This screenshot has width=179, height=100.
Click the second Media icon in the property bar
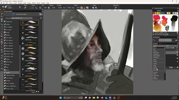[84, 8]
